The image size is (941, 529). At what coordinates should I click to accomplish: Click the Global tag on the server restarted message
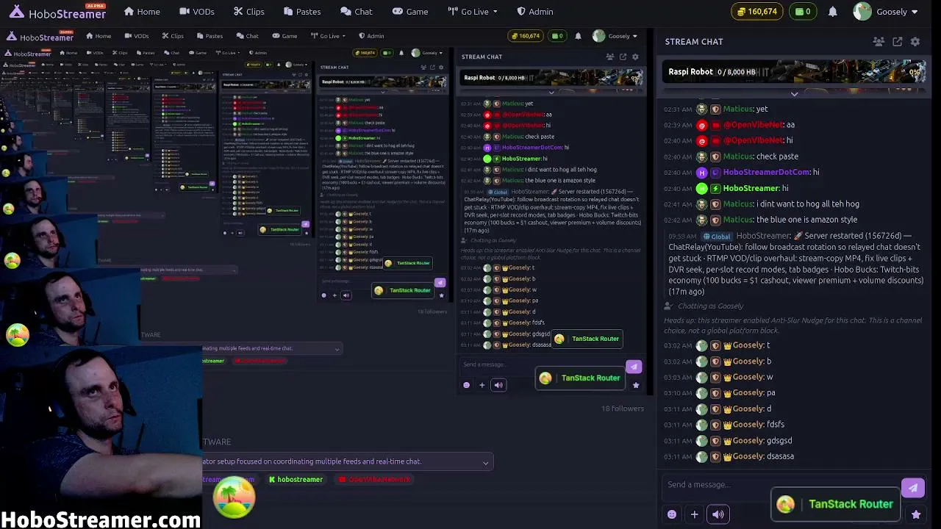click(717, 237)
